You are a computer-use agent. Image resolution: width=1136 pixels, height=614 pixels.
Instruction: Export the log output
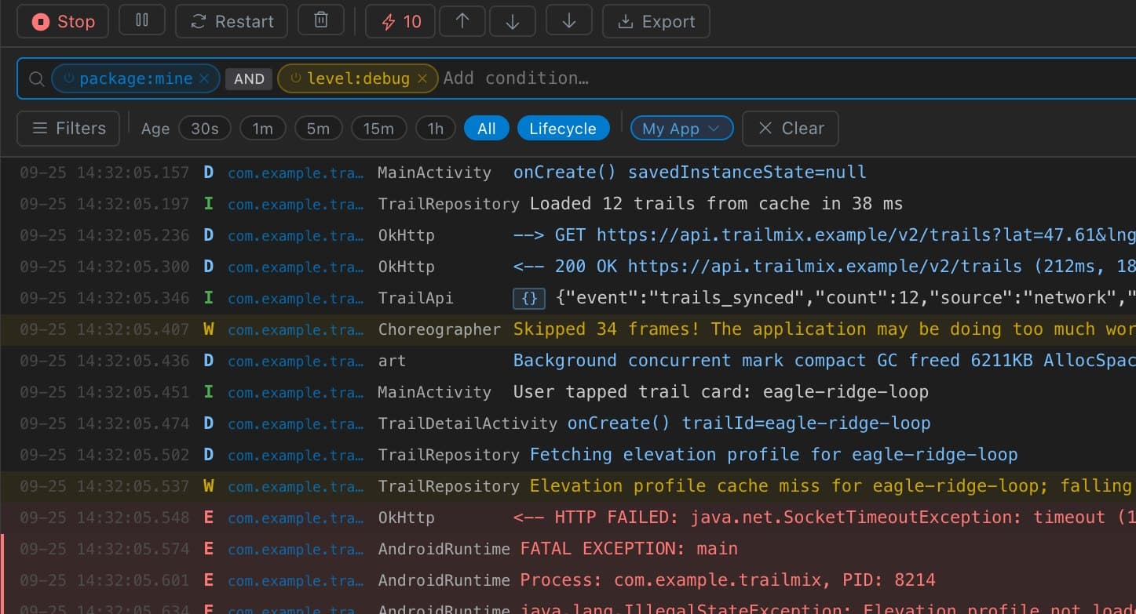[x=656, y=22]
